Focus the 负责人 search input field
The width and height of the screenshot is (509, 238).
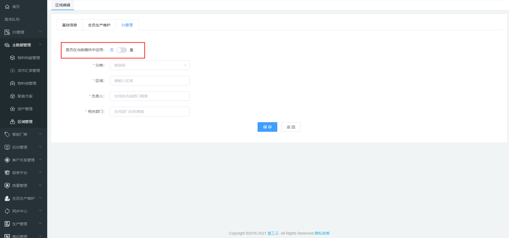pyautogui.click(x=150, y=96)
